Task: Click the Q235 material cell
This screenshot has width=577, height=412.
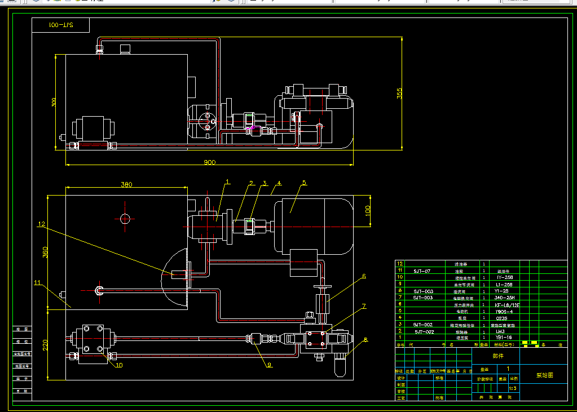Action: click(x=503, y=318)
